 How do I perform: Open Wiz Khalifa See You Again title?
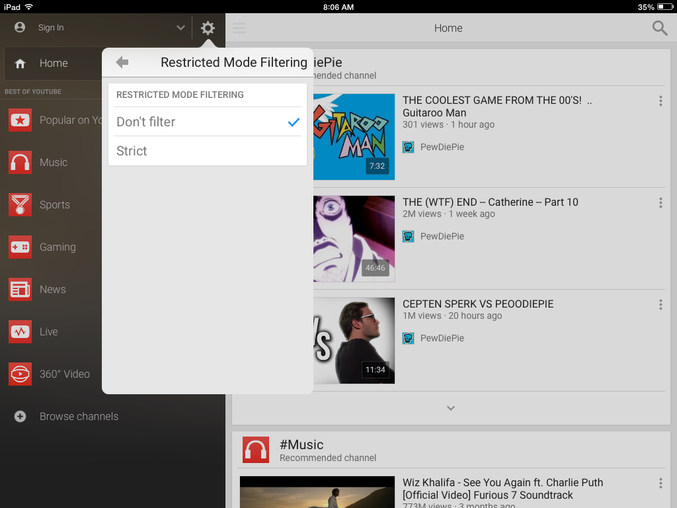(503, 489)
